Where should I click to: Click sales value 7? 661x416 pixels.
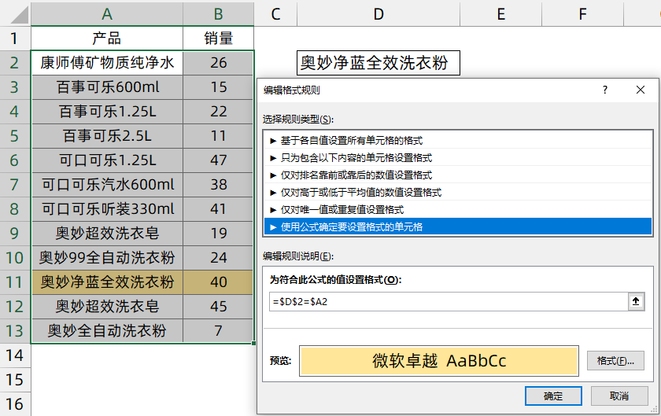pos(219,331)
